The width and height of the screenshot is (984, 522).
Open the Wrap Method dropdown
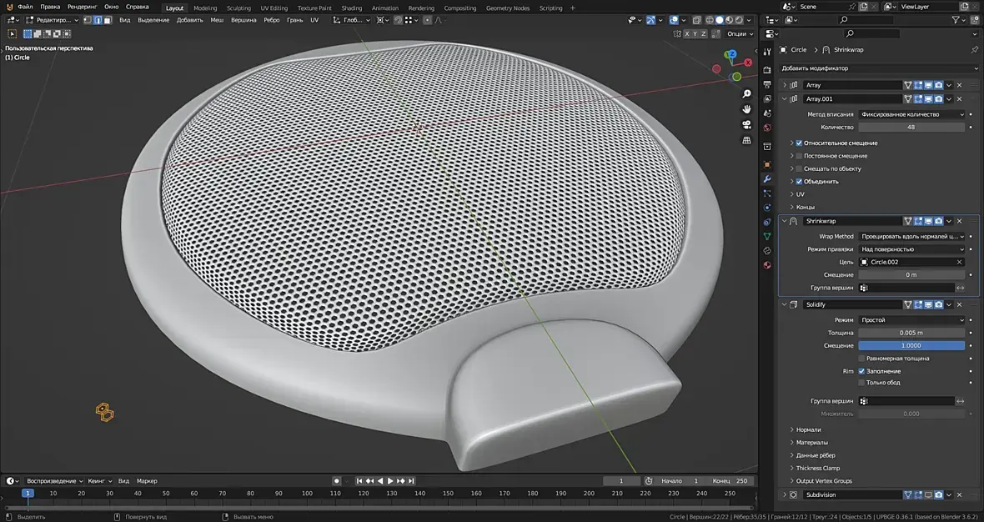coord(911,237)
